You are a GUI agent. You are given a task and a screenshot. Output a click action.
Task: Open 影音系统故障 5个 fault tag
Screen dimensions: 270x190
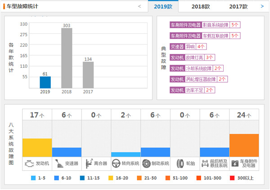pos(205,25)
